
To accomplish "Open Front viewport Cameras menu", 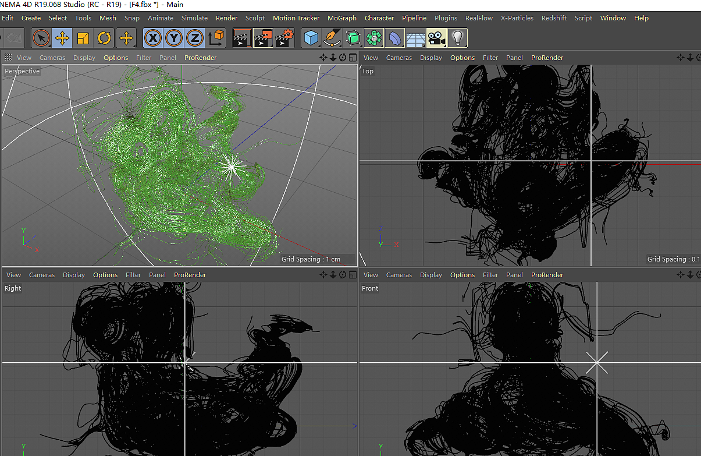I will [x=399, y=275].
